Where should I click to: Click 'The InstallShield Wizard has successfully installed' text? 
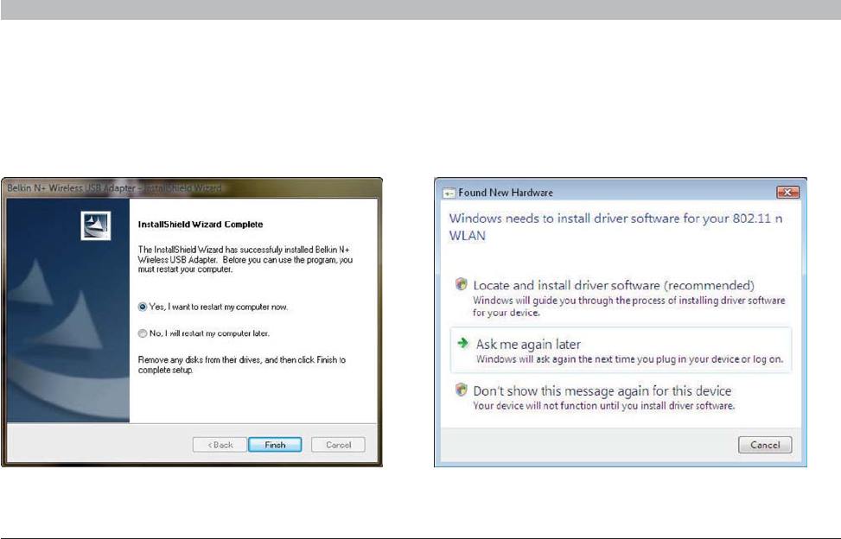coord(245,259)
